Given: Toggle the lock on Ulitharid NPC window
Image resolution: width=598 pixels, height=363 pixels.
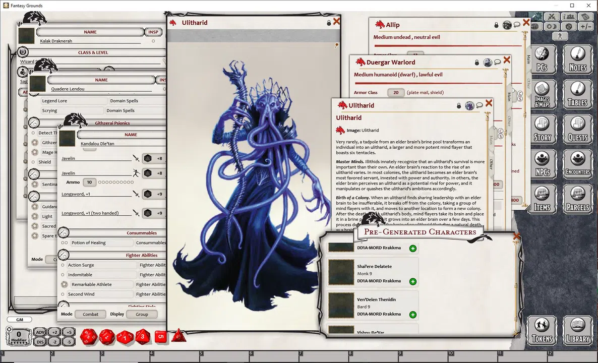Looking at the screenshot, I should pos(459,105).
